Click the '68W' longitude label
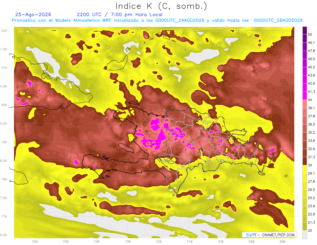Screen dimensions: 317x245 282,242
